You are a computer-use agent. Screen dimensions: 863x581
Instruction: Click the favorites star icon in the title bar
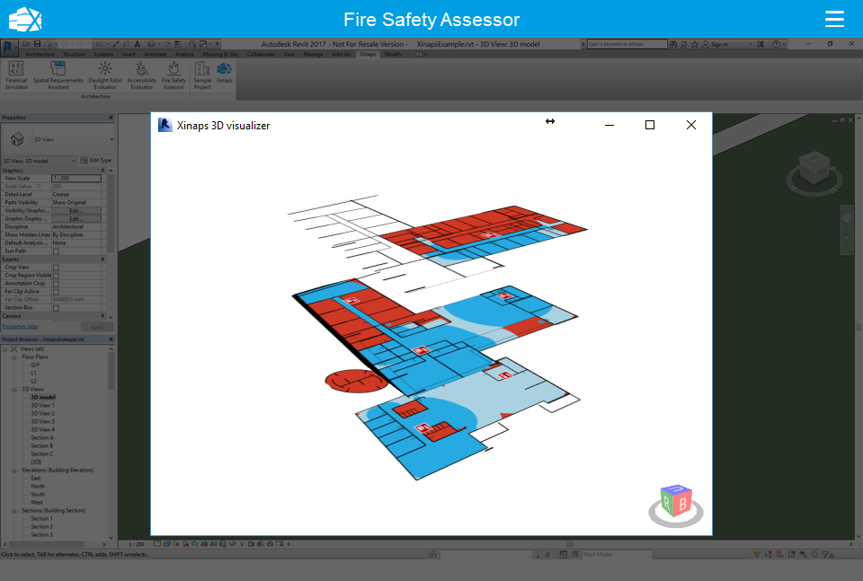point(695,44)
